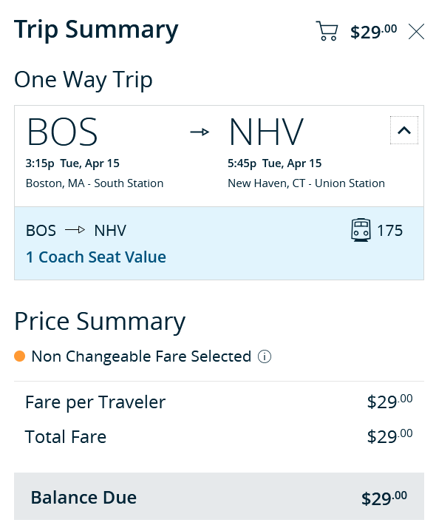Image resolution: width=436 pixels, height=531 pixels.
Task: Click the NHV arrival station code
Action: click(x=266, y=132)
